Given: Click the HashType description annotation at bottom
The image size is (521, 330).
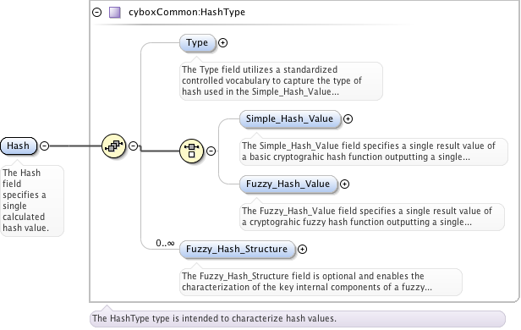Looking at the screenshot, I should click(x=298, y=318).
